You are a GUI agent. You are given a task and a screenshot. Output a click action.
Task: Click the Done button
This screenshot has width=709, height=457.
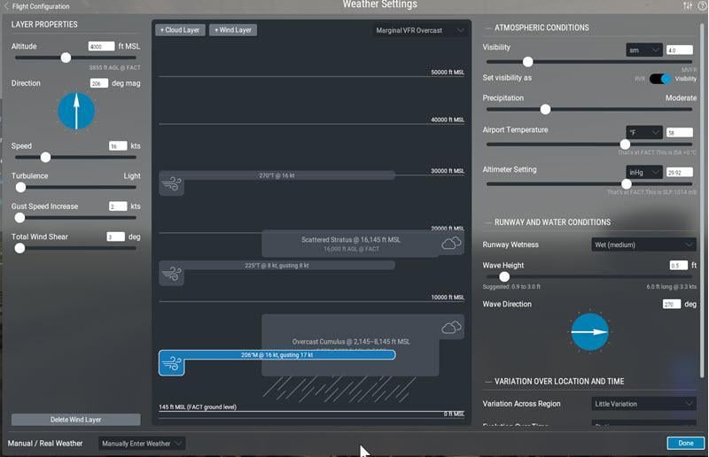(685, 443)
